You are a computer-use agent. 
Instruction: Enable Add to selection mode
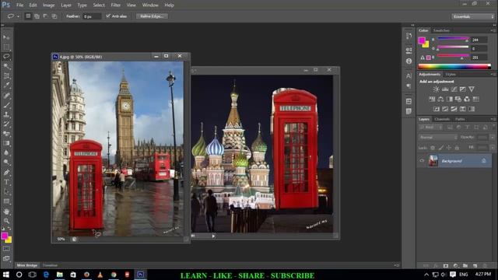[37, 16]
